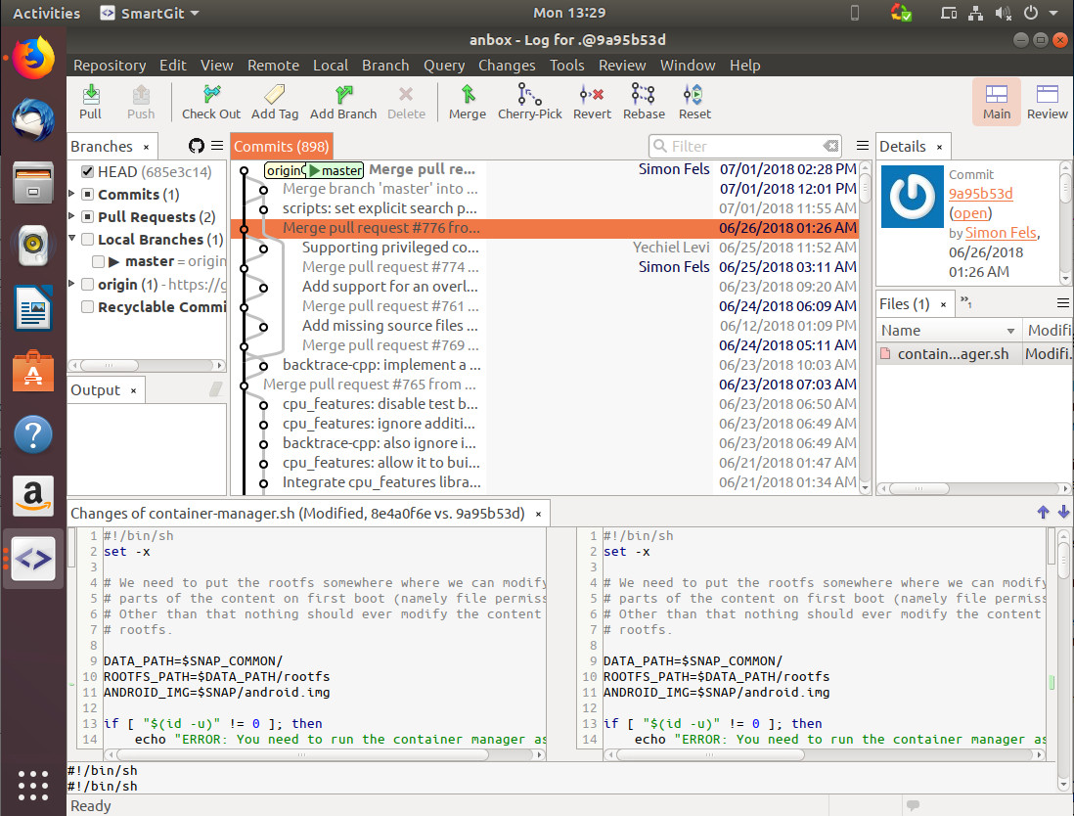Click inside the commit Filter field
The width and height of the screenshot is (1074, 816).
(743, 145)
